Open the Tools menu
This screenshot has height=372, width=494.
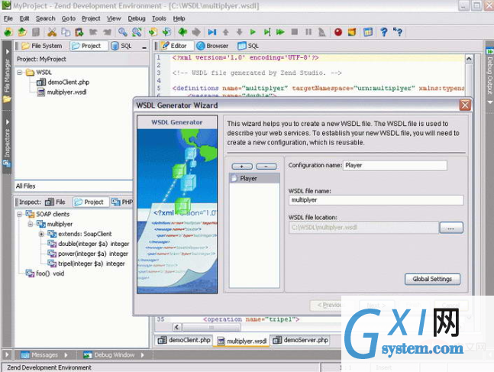coord(159,18)
